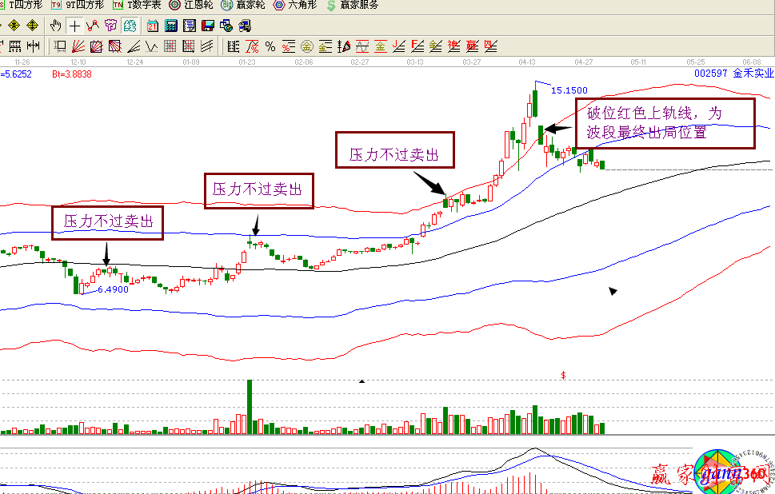
Task: Open the calendar icon in toolbar
Action: tap(152, 26)
